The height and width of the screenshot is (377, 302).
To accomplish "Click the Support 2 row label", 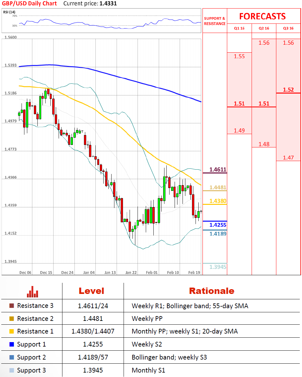I will click(x=31, y=357).
